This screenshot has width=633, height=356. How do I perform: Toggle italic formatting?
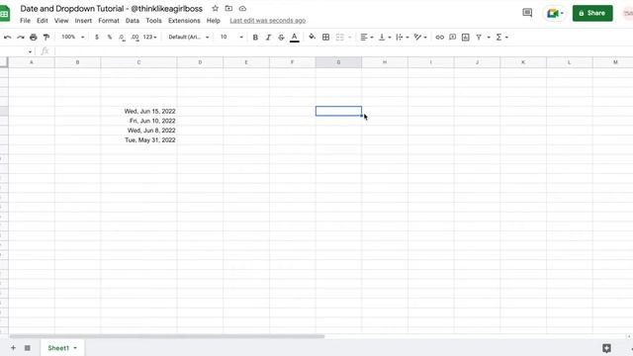tap(268, 38)
